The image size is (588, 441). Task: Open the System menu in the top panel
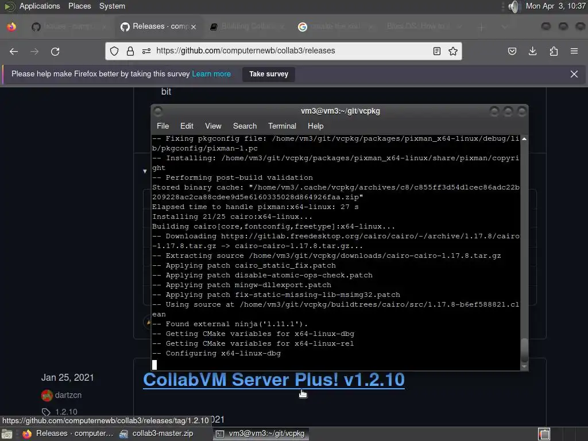click(112, 6)
